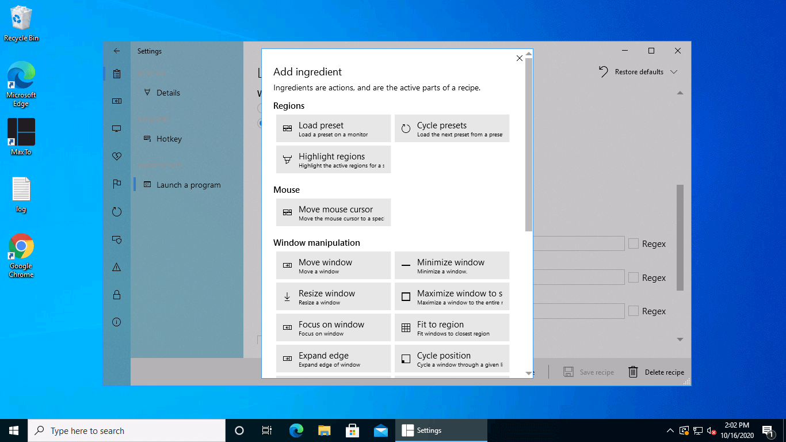Toggle the middle Regex checkbox
This screenshot has height=442, width=786.
(x=634, y=278)
